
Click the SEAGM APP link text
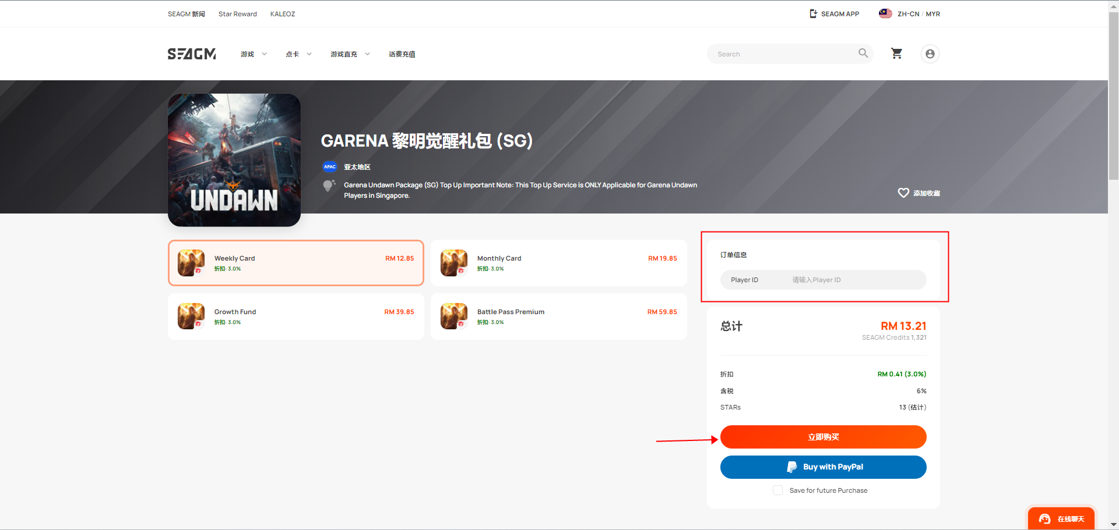pos(840,14)
